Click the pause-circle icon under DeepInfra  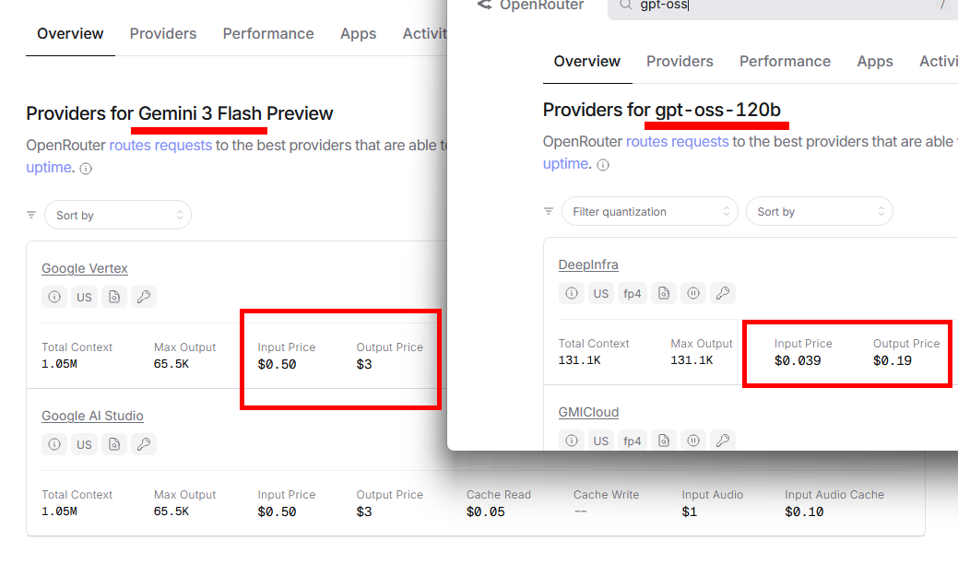tap(693, 293)
